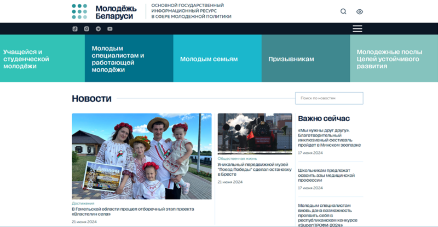Open the Общественная жизнь category label

click(237, 158)
